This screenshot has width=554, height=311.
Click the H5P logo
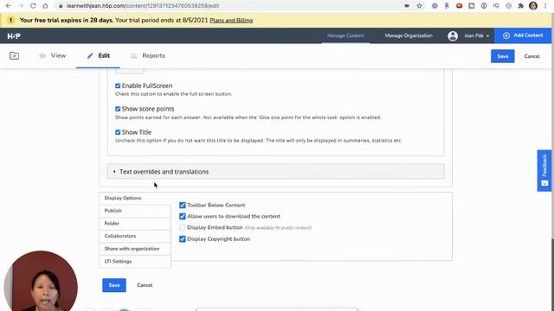coord(14,36)
